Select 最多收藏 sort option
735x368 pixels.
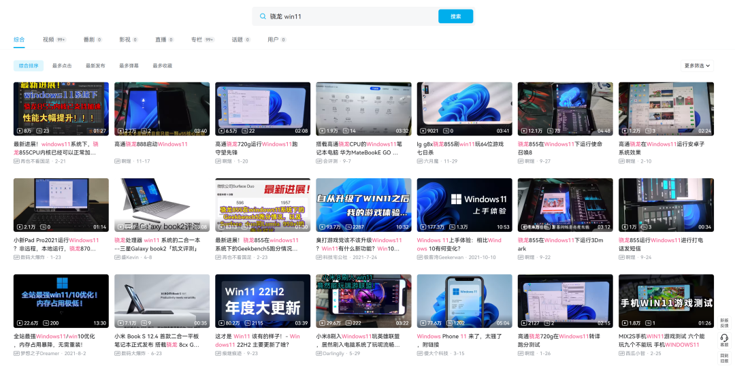(162, 65)
